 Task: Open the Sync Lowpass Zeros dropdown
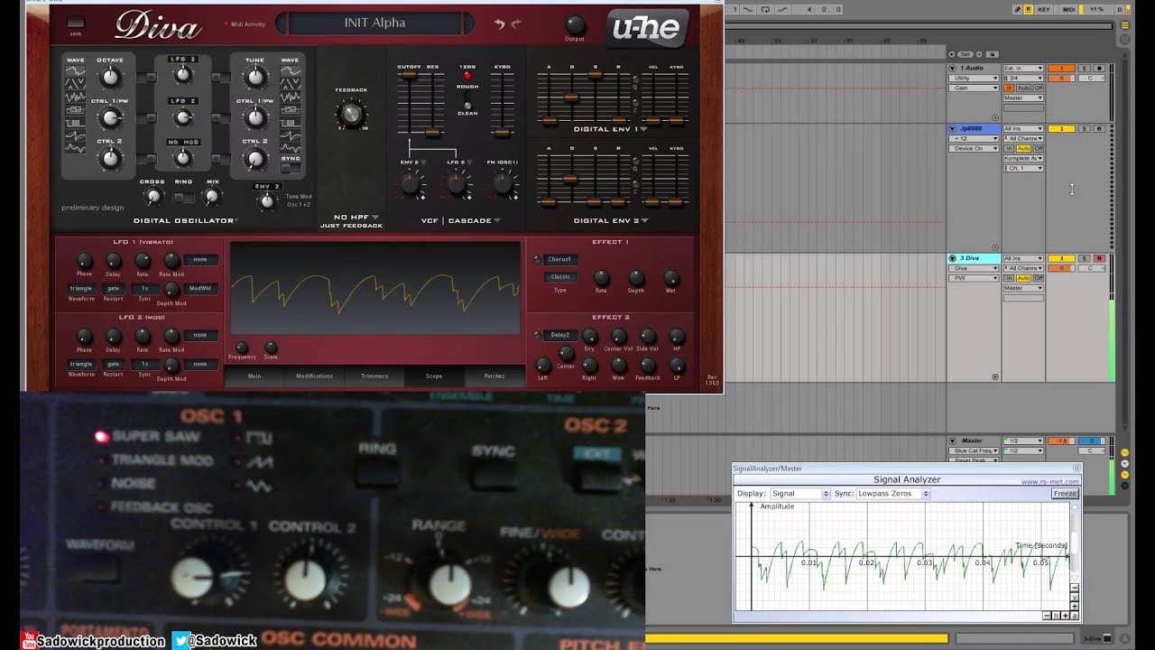pos(892,494)
